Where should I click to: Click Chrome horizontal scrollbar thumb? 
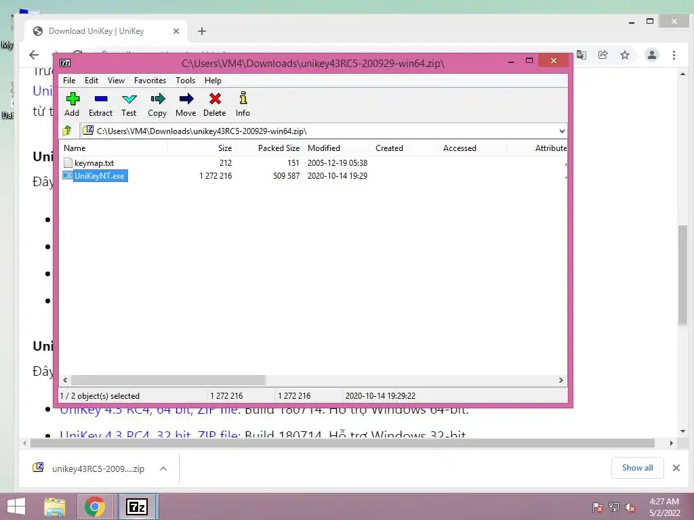pos(342,443)
